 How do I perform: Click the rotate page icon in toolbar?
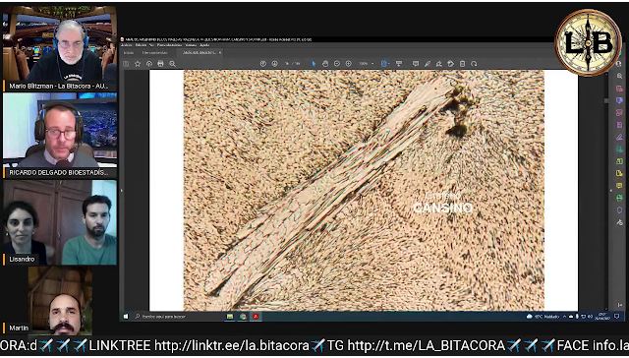(x=474, y=64)
